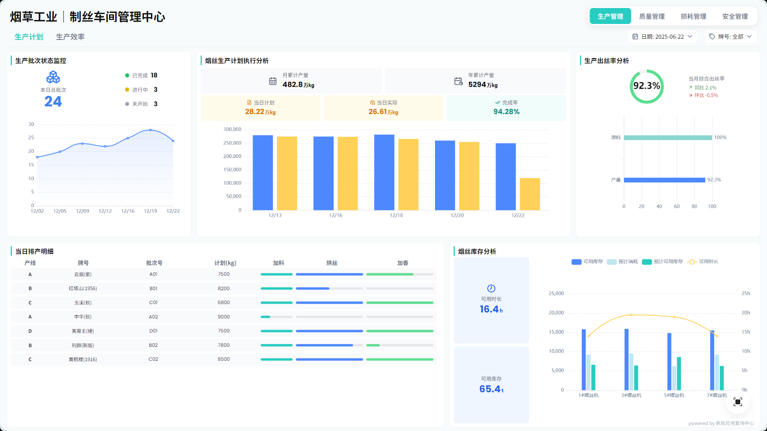Open the 日期 2025-06-22 date dropdown

point(662,36)
